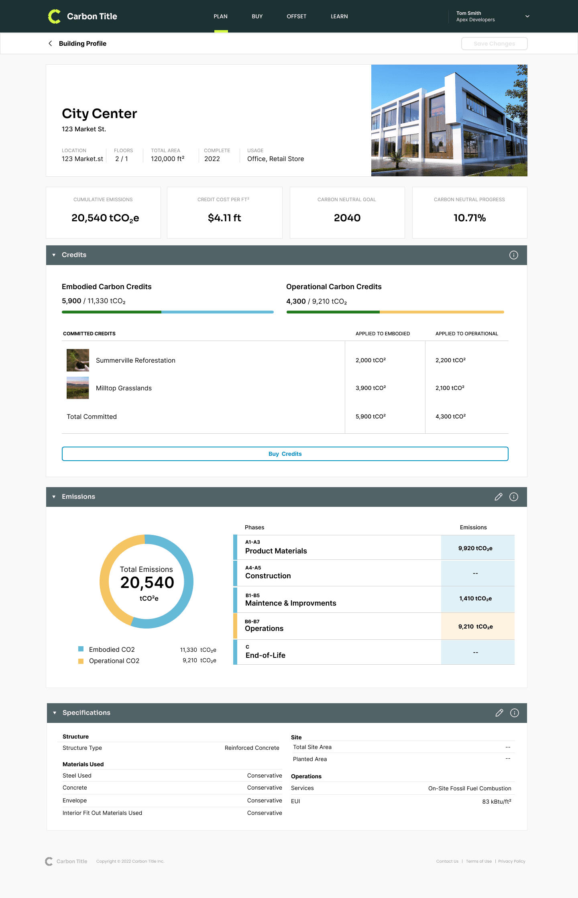
Task: Select the C End-of-Life phase row
Action: [374, 652]
